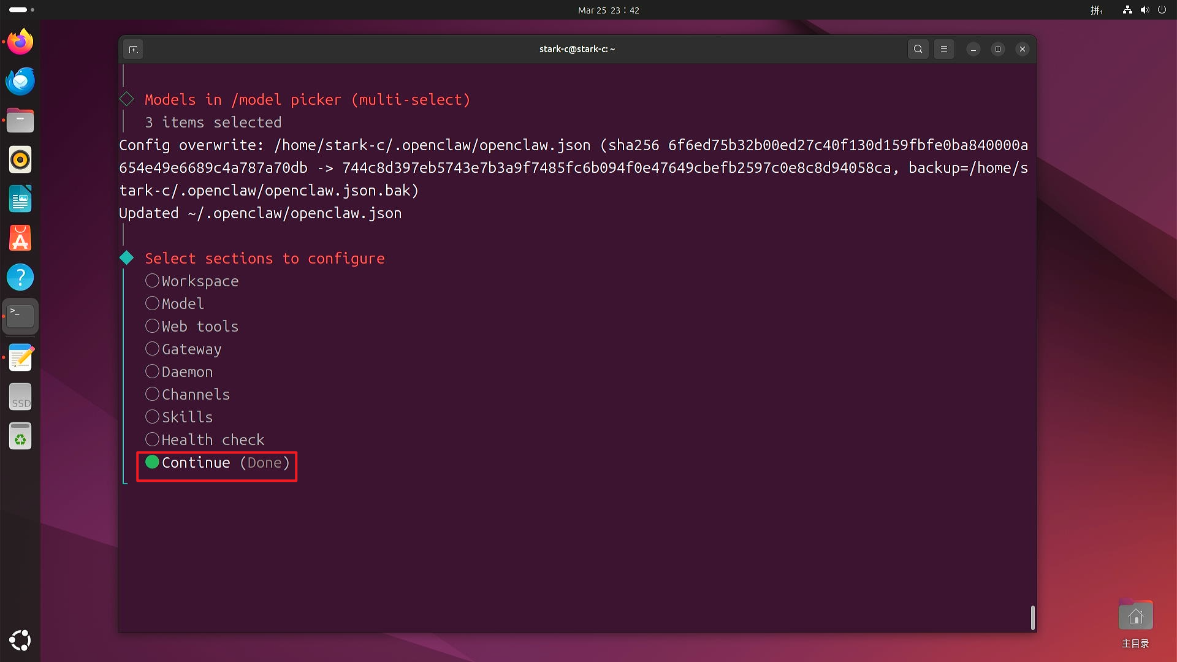1177x662 pixels.
Task: Open Rhythmbox music player from the dock
Action: 20,160
